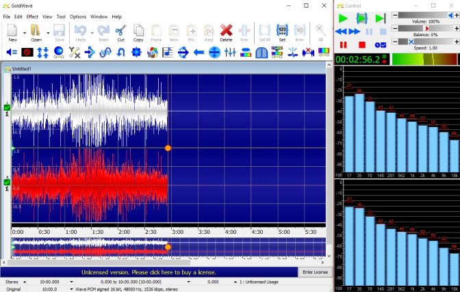The width and height of the screenshot is (460, 292).
Task: Open the Window menu
Action: pos(99,16)
